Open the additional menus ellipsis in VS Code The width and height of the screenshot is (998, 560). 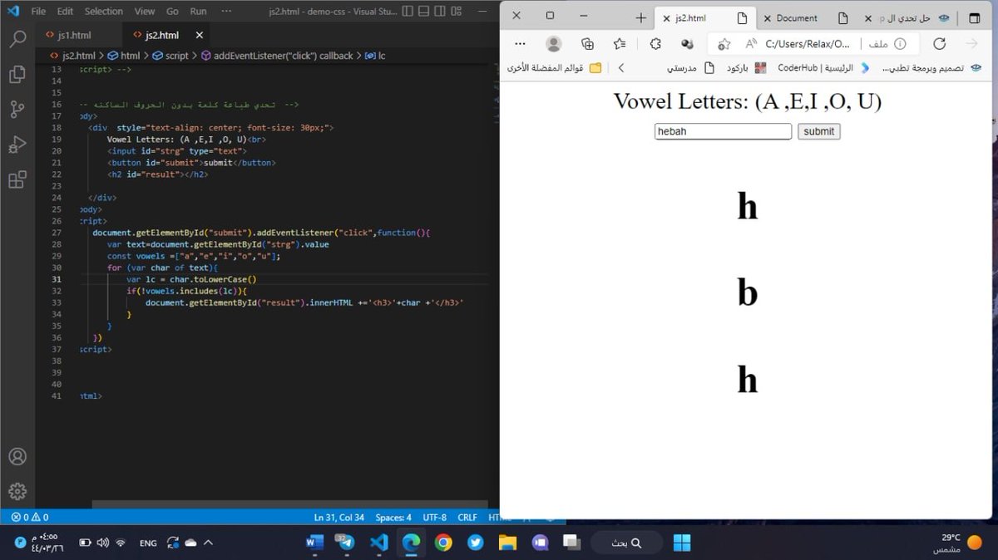point(227,12)
